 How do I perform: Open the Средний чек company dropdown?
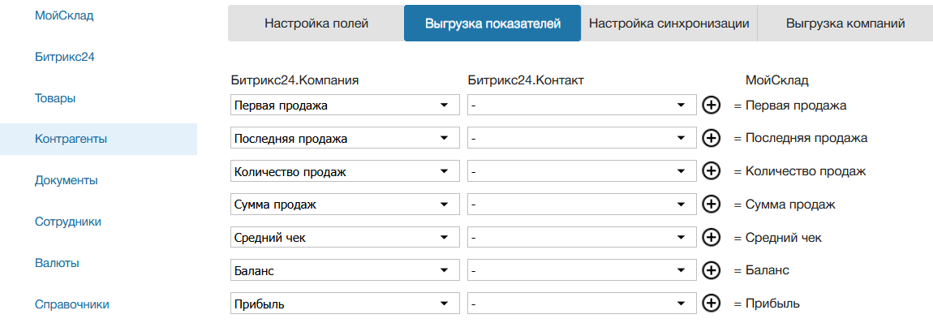(x=345, y=238)
